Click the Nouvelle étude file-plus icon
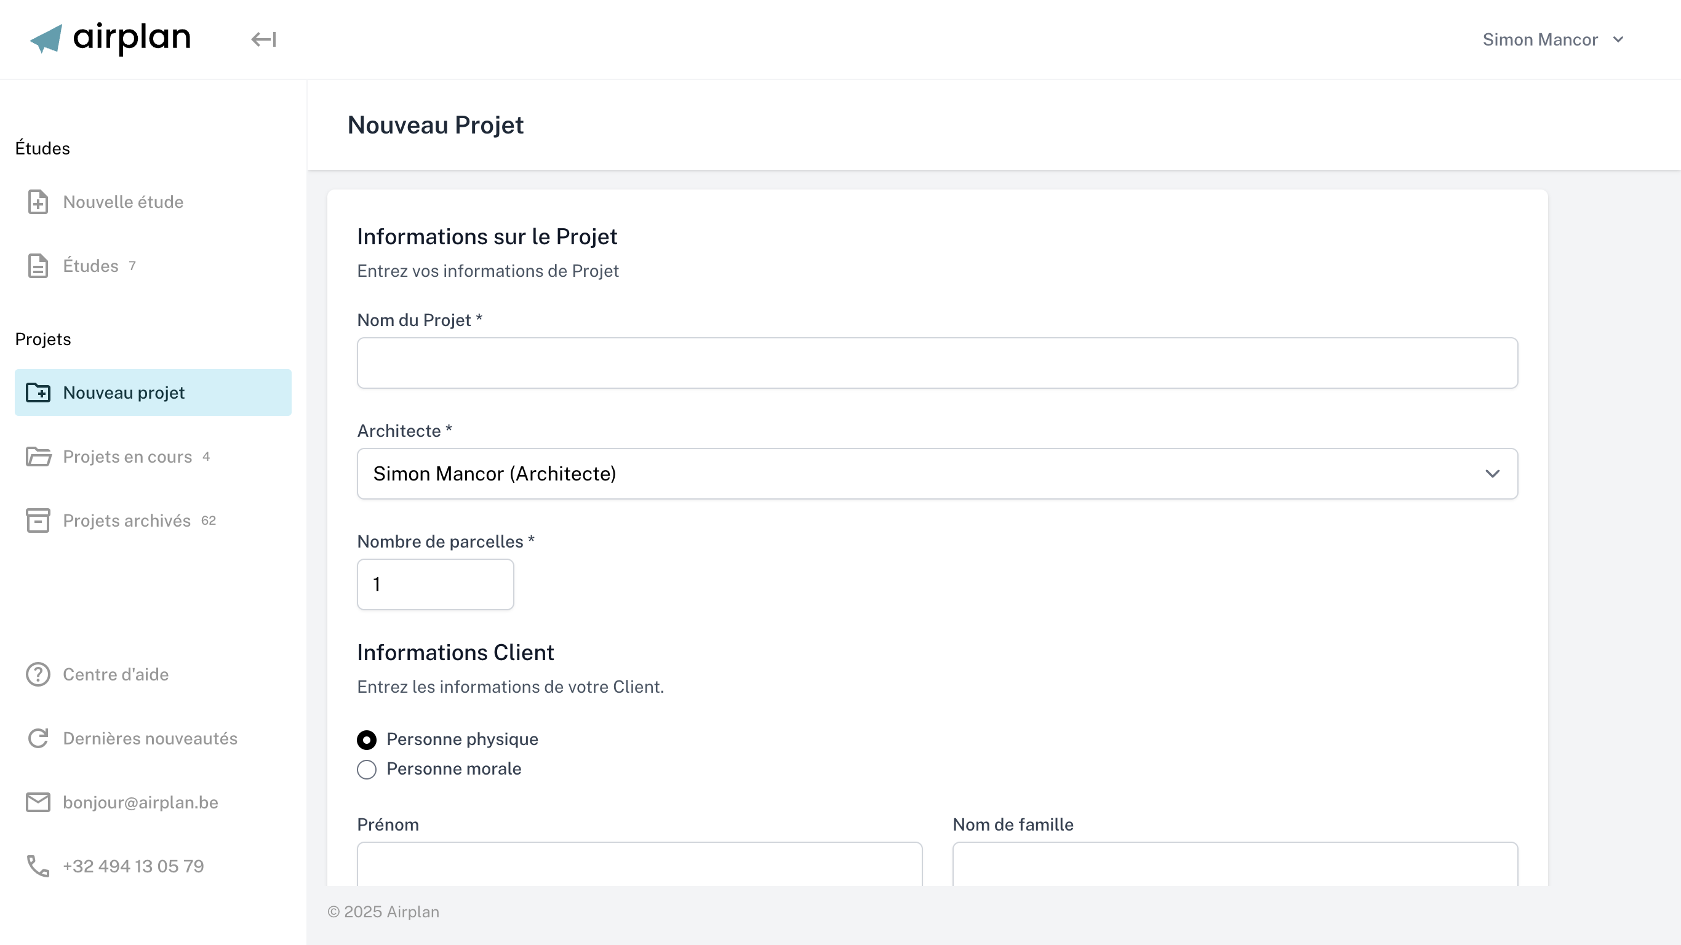The image size is (1681, 945). tap(38, 202)
